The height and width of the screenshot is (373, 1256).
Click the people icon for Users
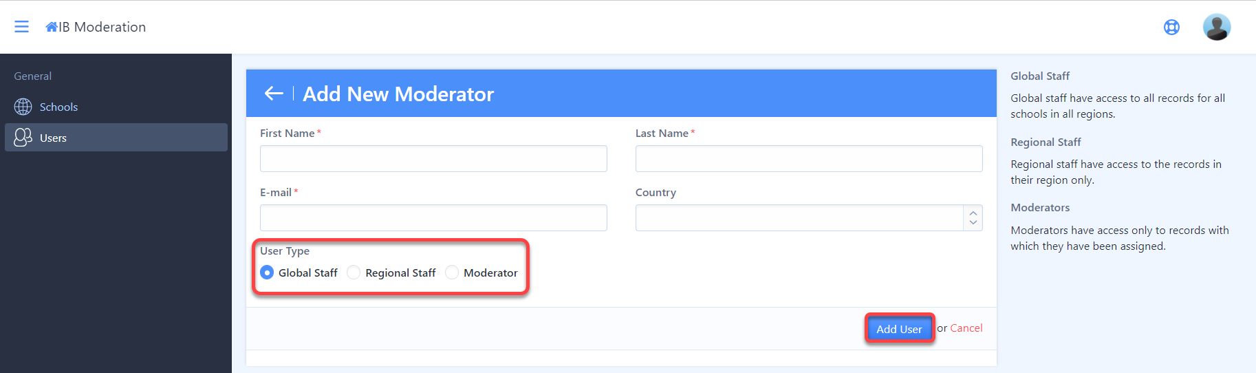(23, 138)
